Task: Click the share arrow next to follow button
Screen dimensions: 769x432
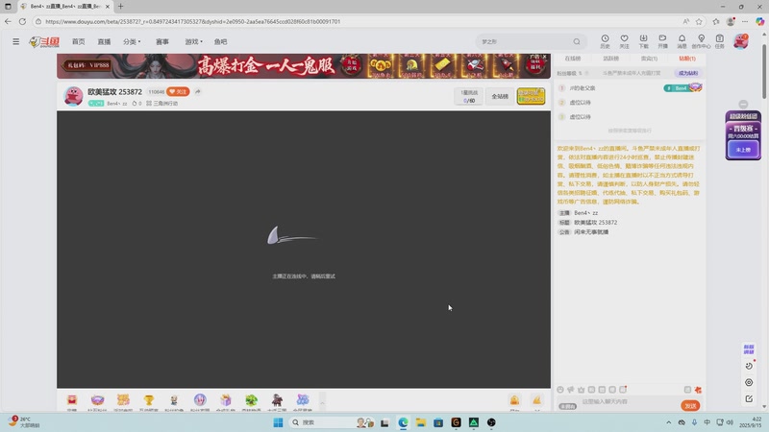Action: [198, 91]
